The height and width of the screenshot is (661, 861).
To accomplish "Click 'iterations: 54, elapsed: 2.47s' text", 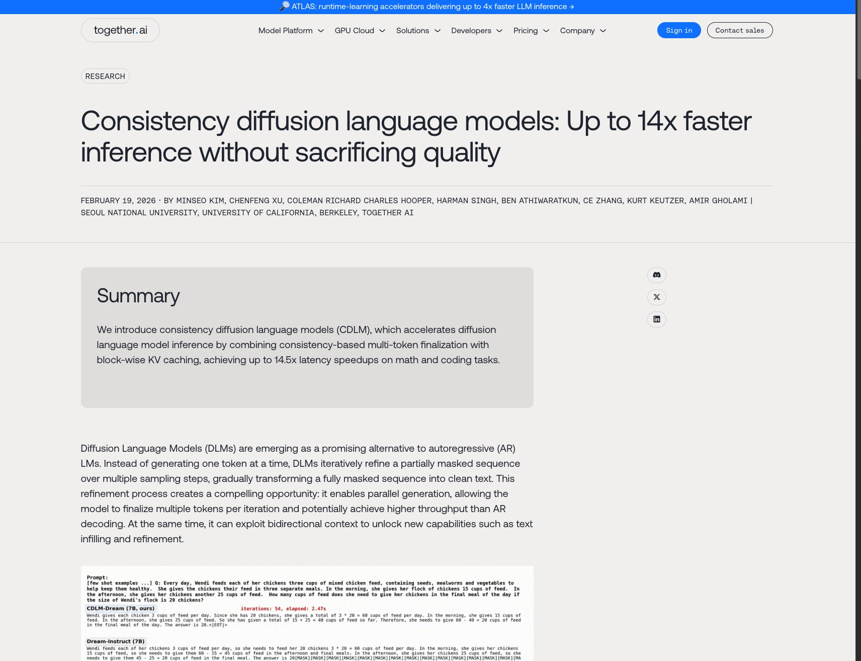I will pos(283,609).
